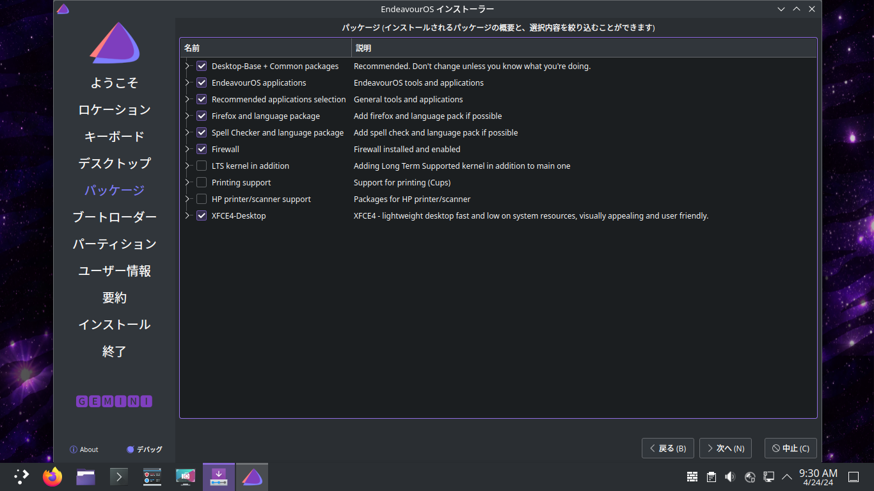Disable the Firewall checkbox
This screenshot has width=874, height=491.
(202, 149)
